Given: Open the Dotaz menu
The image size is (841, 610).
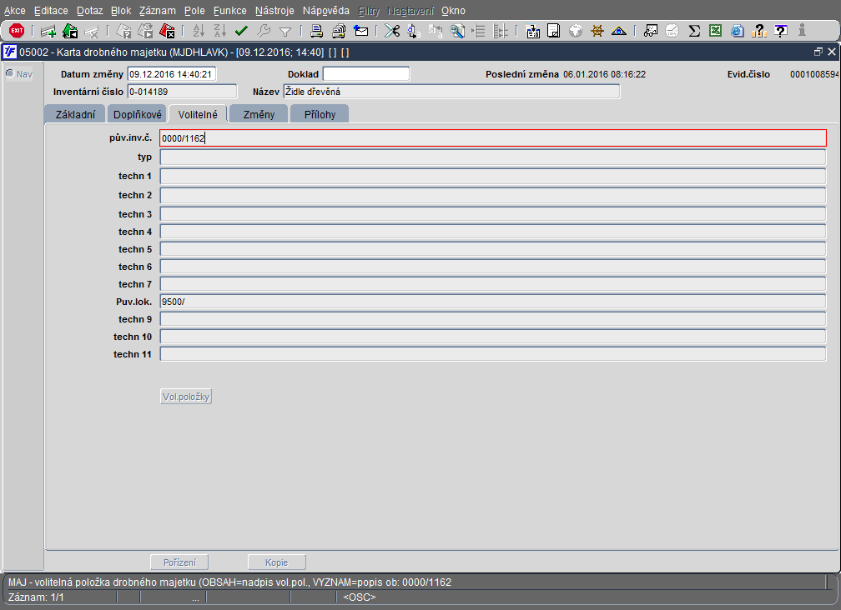Looking at the screenshot, I should click(x=89, y=11).
